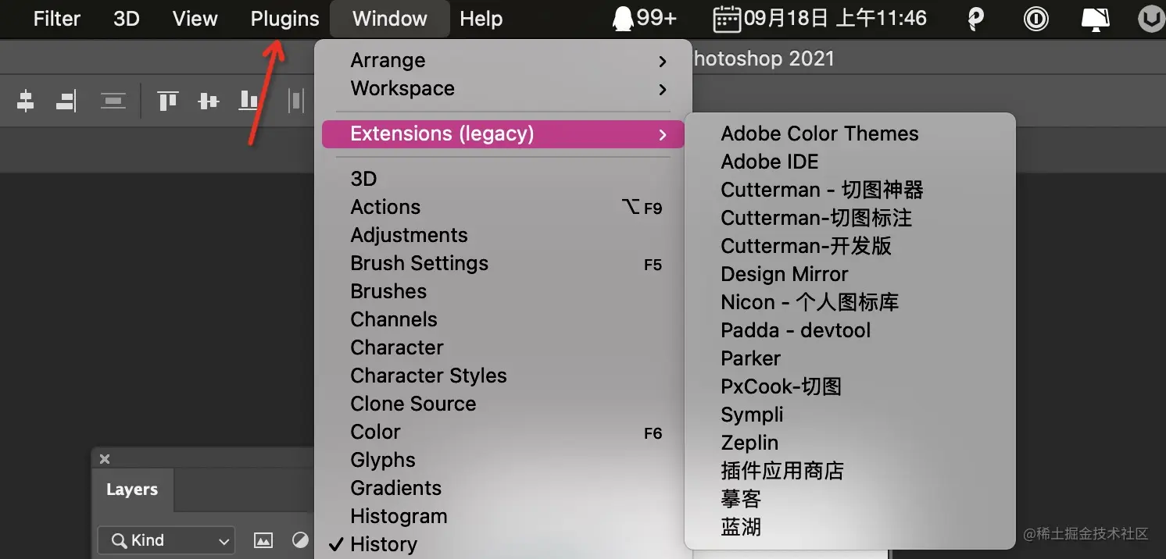Click the greyed distribute horizontally icon
This screenshot has width=1166, height=559.
point(296,101)
